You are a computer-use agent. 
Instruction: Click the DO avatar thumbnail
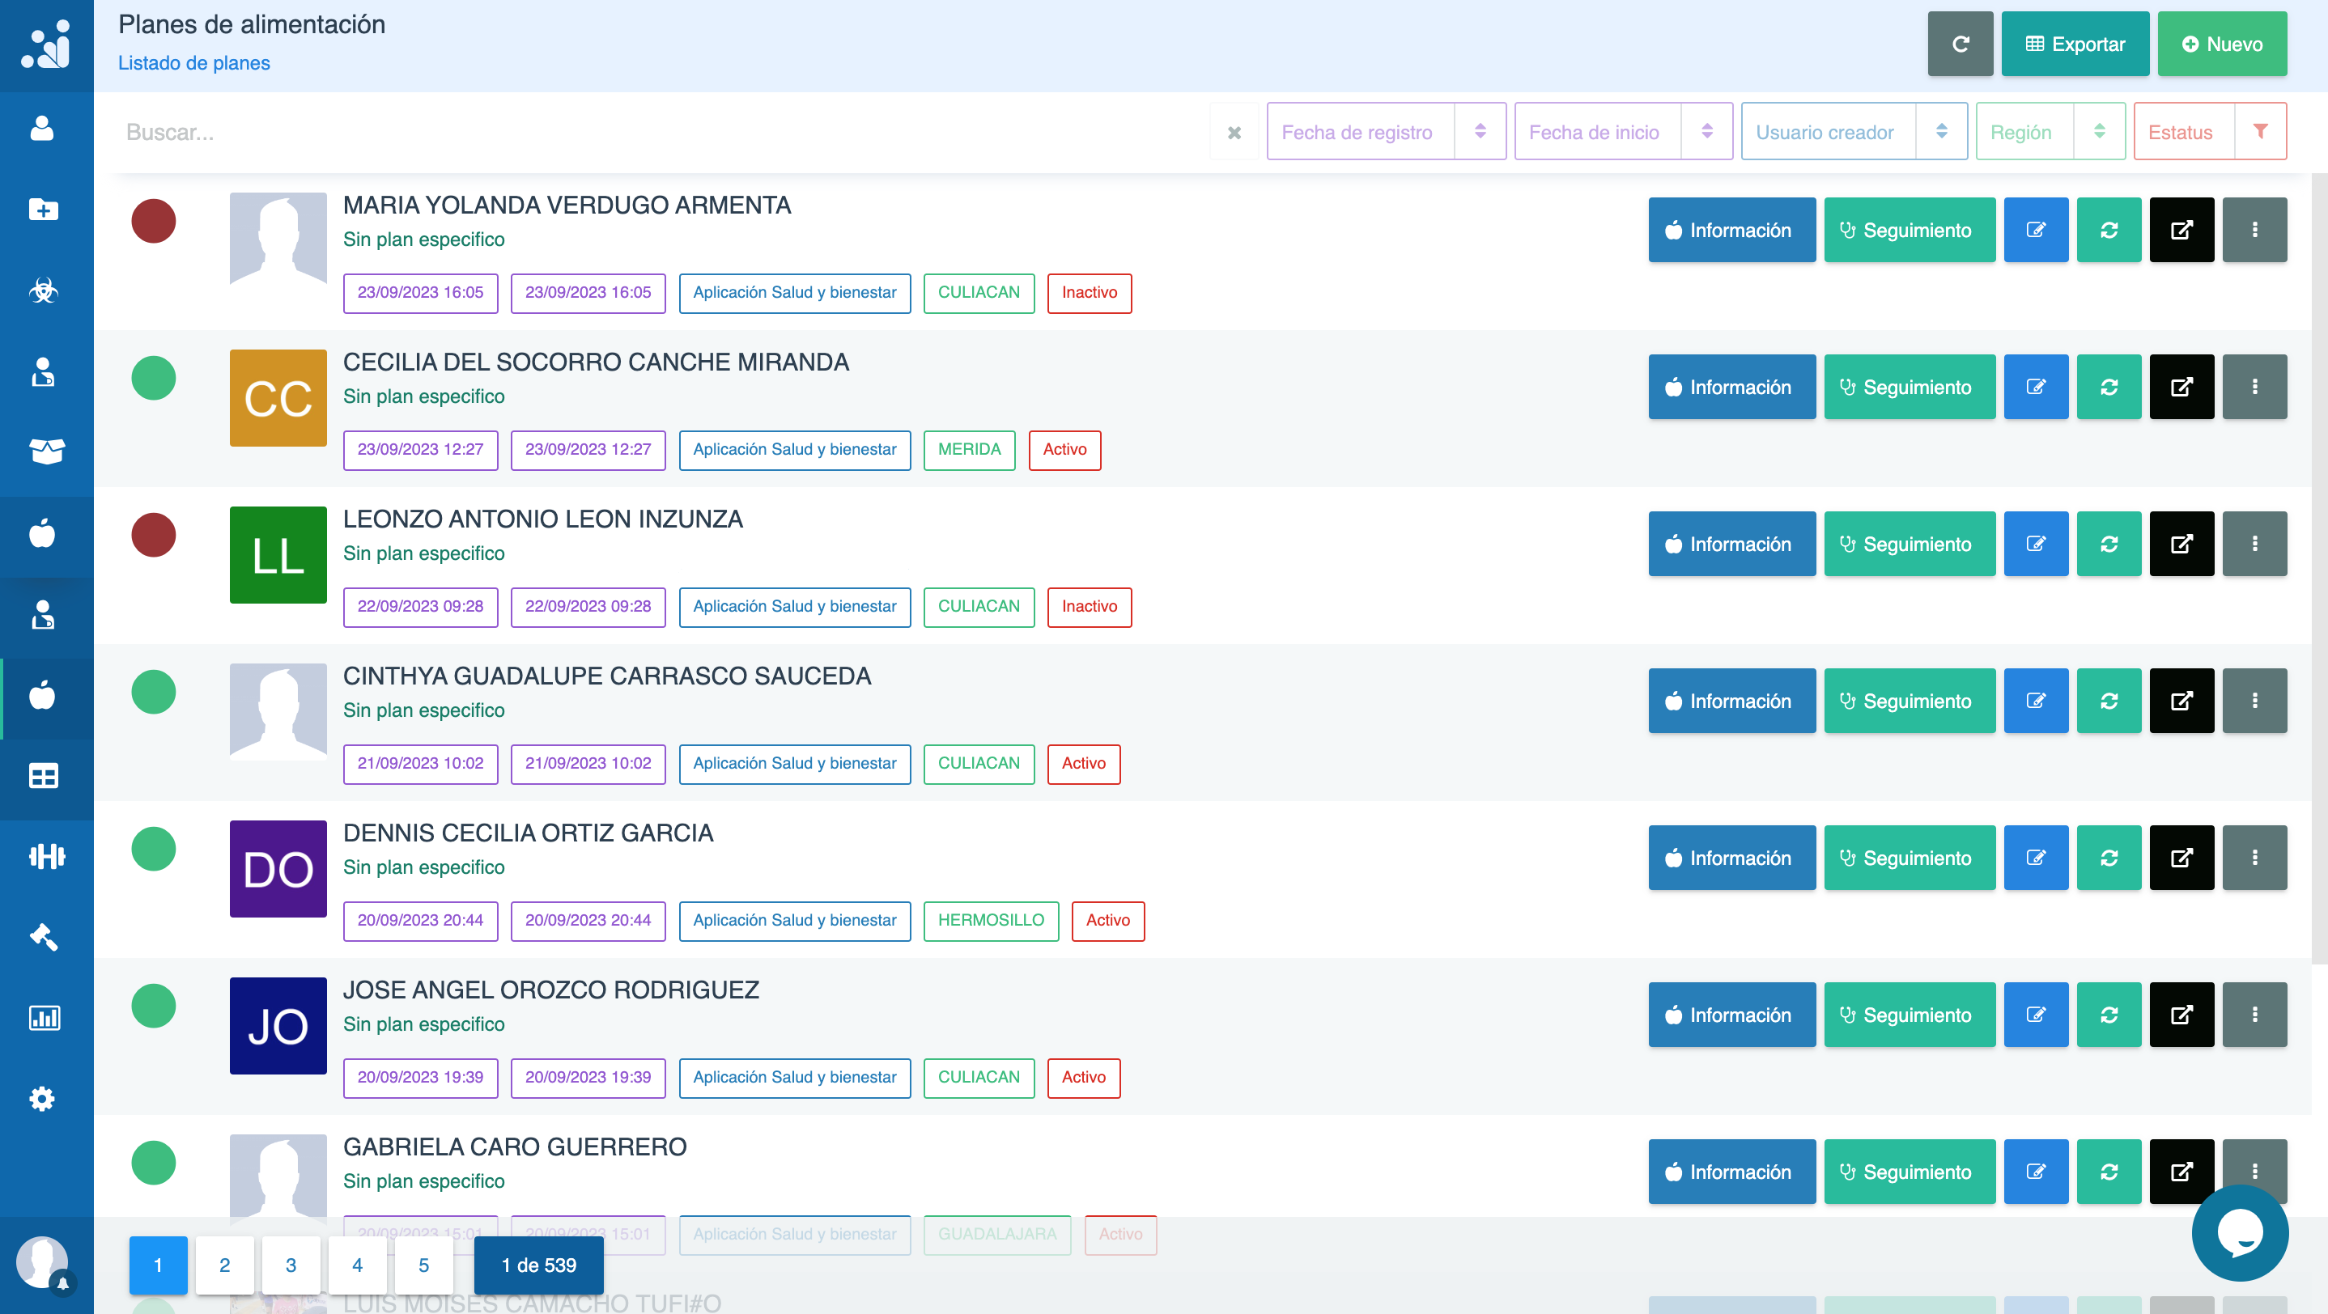[278, 869]
